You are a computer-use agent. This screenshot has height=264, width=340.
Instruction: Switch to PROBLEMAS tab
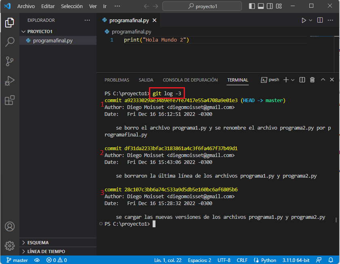click(x=117, y=80)
